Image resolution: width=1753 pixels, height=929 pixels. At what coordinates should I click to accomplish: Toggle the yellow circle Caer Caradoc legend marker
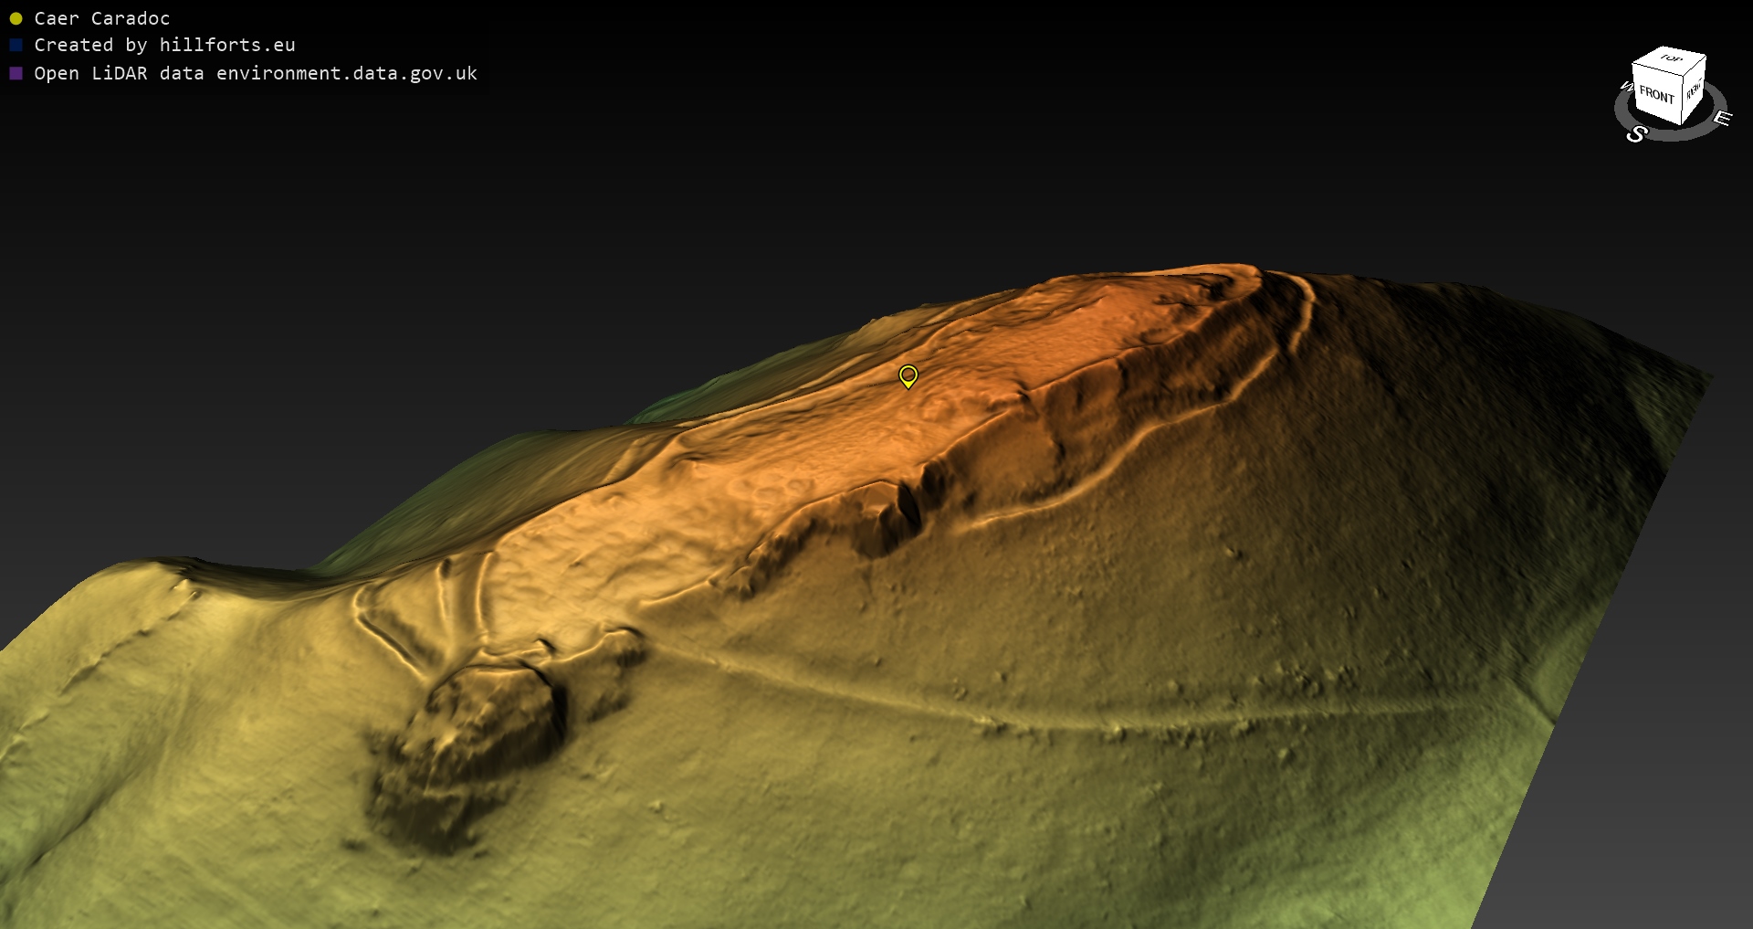[16, 18]
